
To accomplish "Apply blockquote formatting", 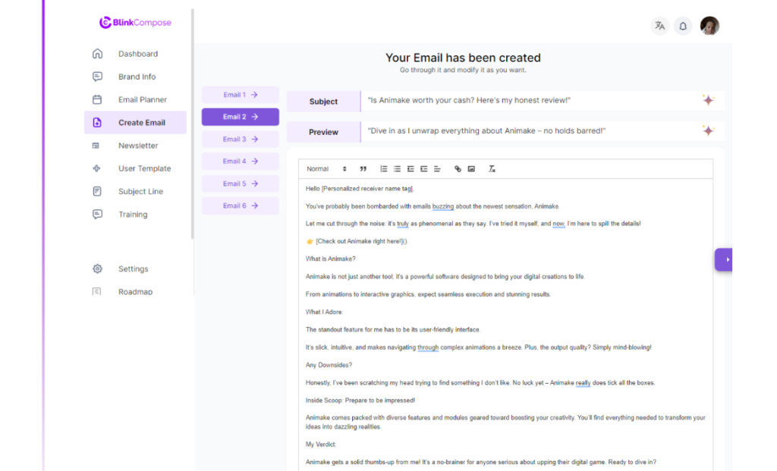I will [x=363, y=169].
